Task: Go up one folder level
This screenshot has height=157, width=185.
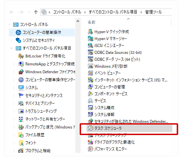Action: click(36, 12)
